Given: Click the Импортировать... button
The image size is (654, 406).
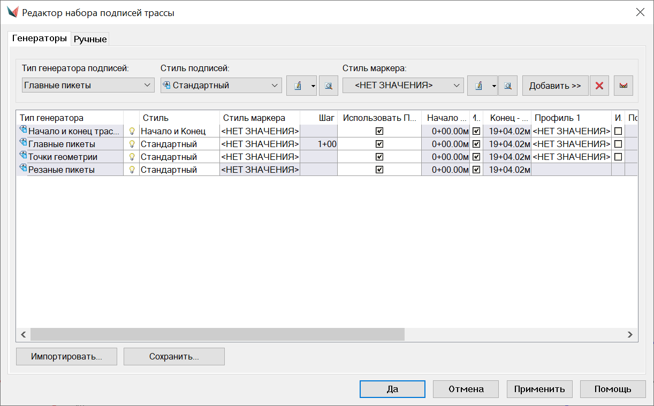Looking at the screenshot, I should click(66, 357).
